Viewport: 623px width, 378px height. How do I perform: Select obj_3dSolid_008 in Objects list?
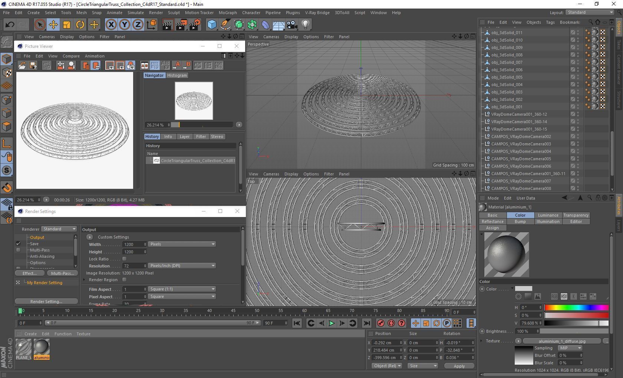click(x=507, y=55)
